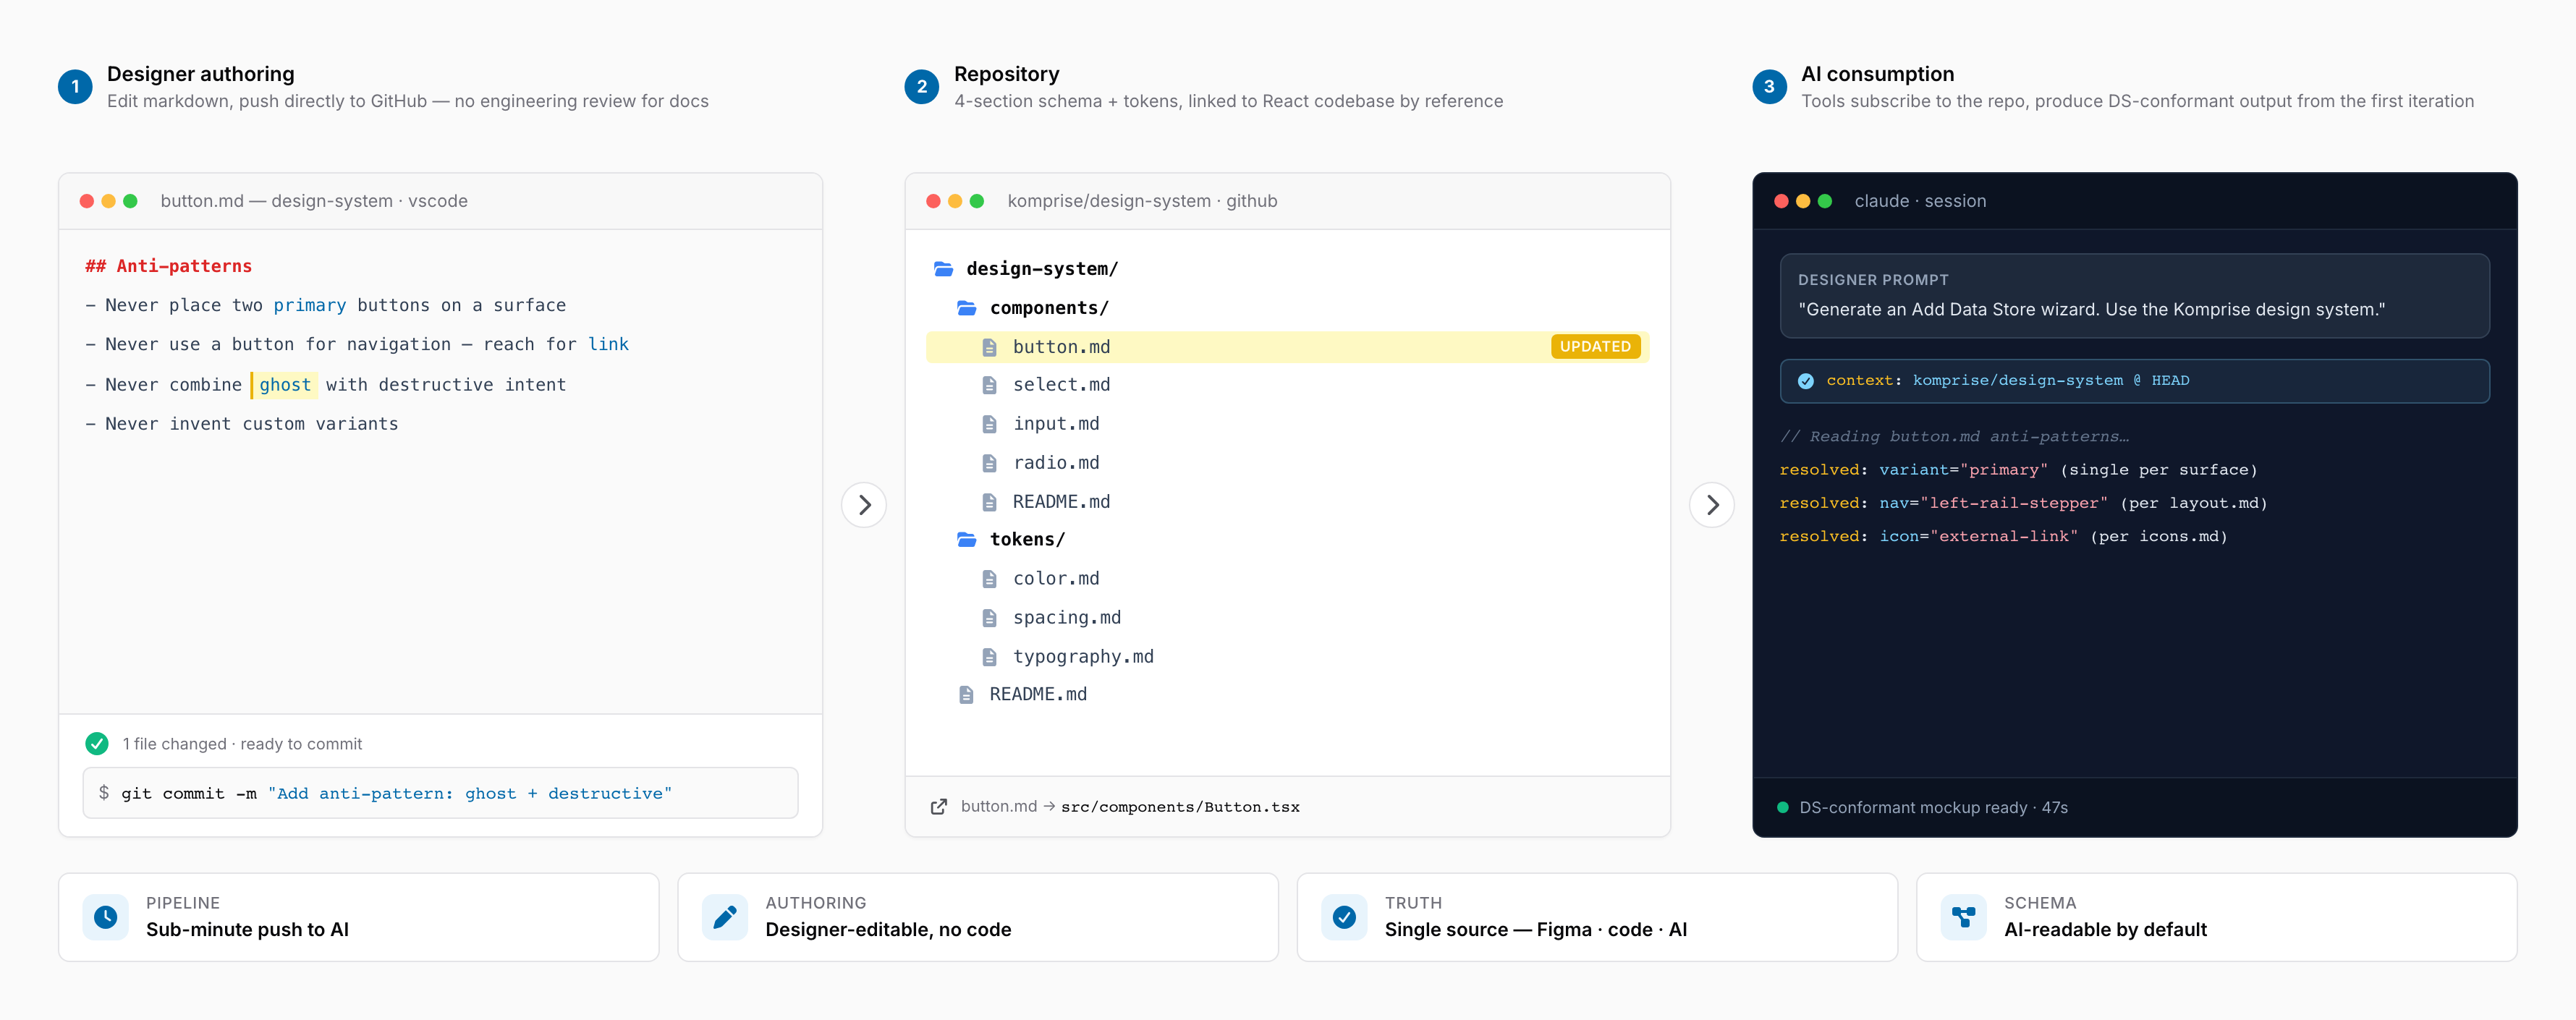Click file icon next to select.md
Viewport: 2576px width, 1020px height.
coord(989,385)
